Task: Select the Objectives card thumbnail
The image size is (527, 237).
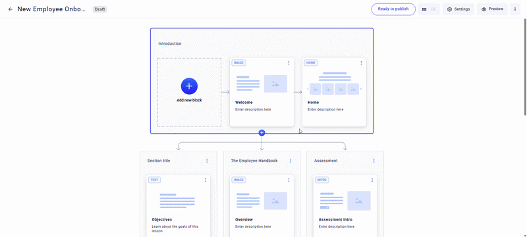Action: click(177, 201)
